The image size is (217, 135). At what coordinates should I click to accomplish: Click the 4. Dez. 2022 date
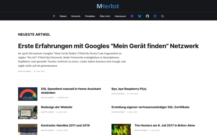pyautogui.click(x=132, y=112)
